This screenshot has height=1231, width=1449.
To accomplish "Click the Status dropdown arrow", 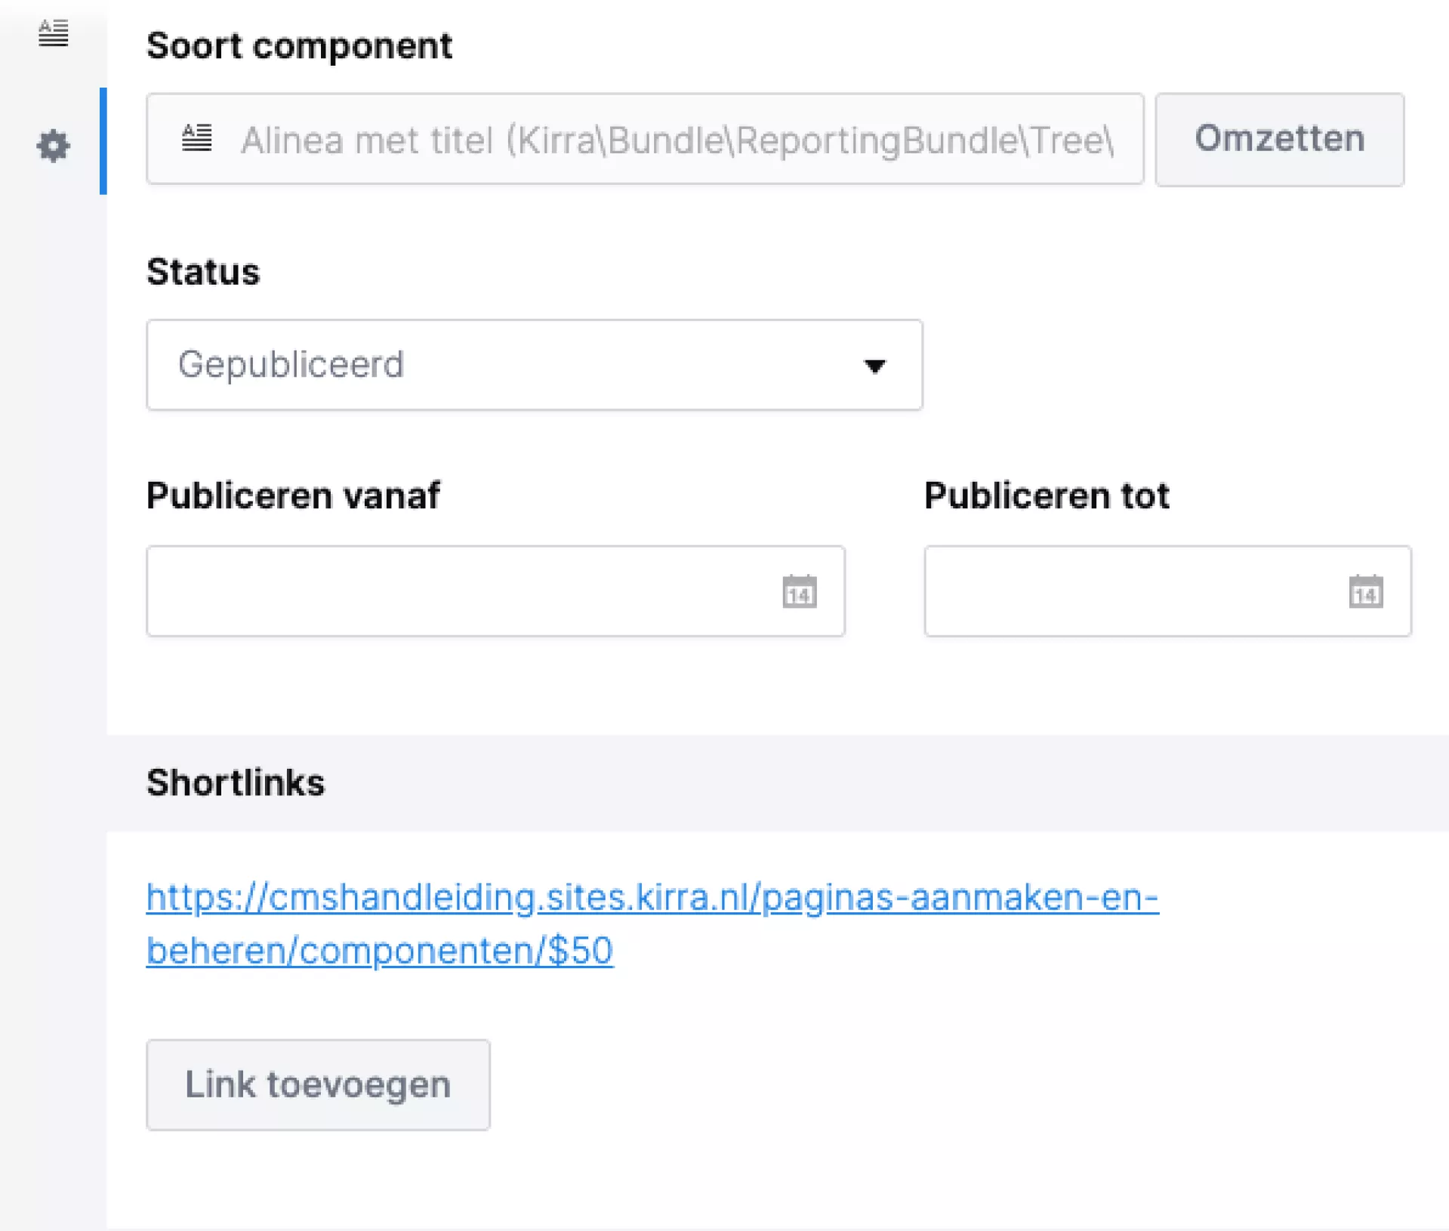I will 874,366.
